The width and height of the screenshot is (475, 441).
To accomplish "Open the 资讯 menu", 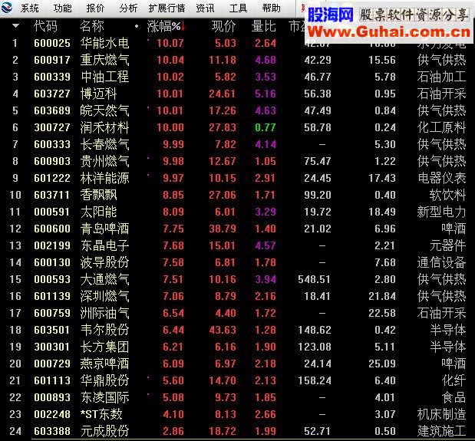I will click(205, 8).
